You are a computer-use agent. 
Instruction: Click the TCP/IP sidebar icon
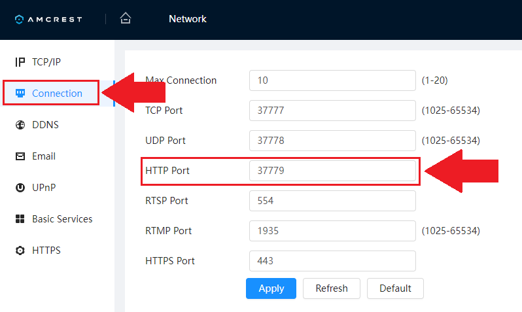20,62
